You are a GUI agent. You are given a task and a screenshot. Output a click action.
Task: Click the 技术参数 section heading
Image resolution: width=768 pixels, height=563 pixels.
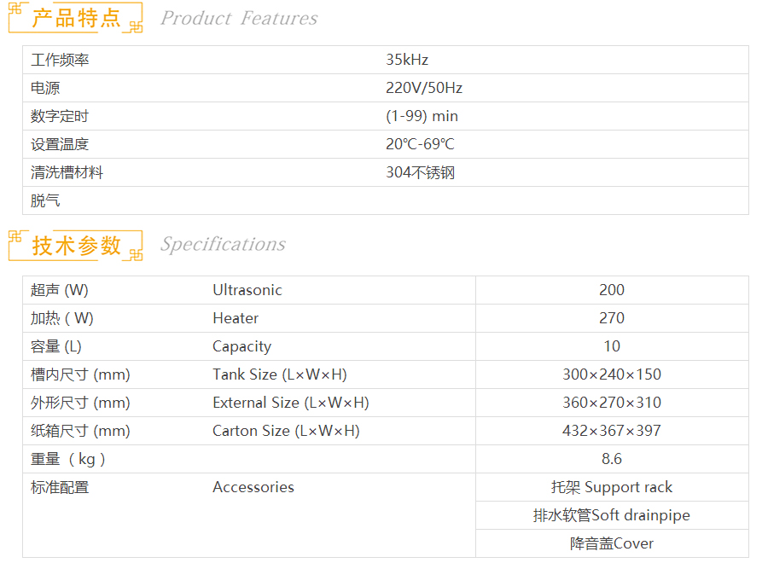(x=77, y=245)
